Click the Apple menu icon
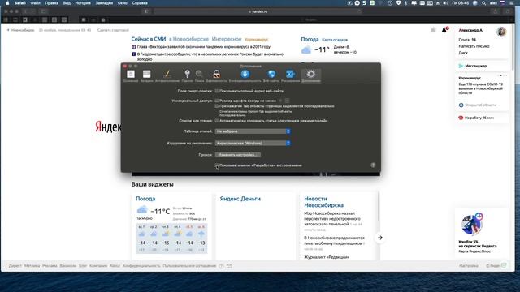 (7, 3)
